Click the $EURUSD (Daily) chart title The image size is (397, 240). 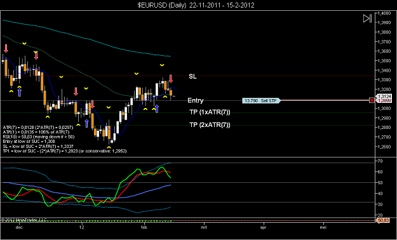point(196,5)
